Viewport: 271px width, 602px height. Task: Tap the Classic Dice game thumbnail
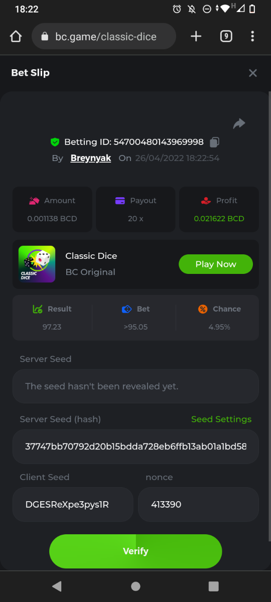pyautogui.click(x=37, y=264)
